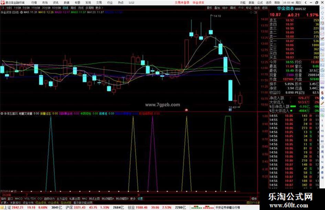325x210 pixels.
Task: Click the 买一 bid price row
Action: pyautogui.click(x=294, y=41)
